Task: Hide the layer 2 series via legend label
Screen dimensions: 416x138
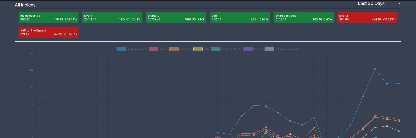Action: (x=258, y=49)
